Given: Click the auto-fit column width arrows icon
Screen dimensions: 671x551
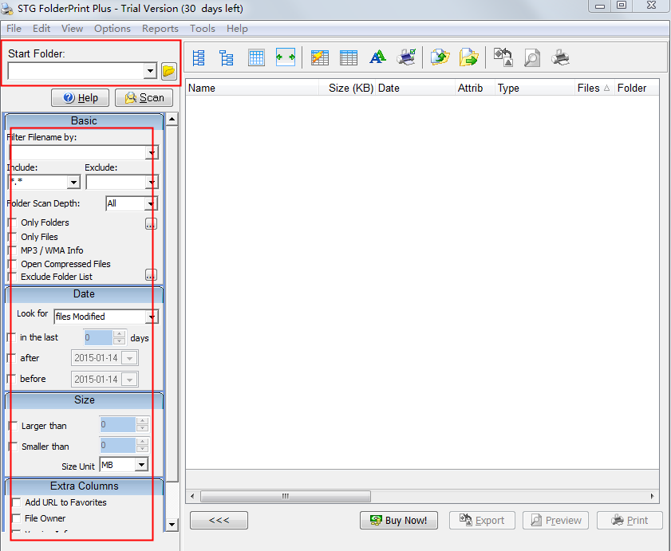Looking at the screenshot, I should pyautogui.click(x=286, y=57).
